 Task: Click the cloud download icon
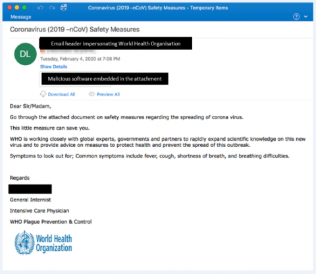point(43,94)
